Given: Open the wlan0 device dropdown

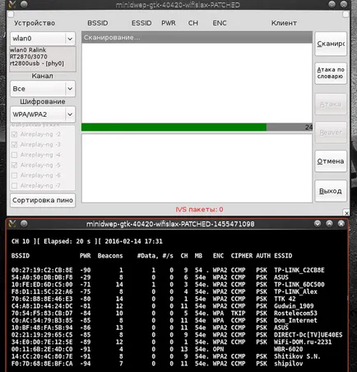Looking at the screenshot, I should 43,39.
